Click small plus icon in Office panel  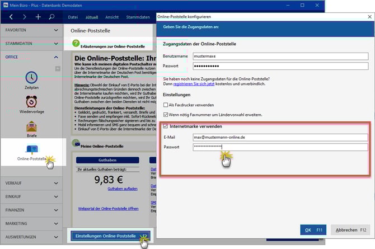point(58,69)
